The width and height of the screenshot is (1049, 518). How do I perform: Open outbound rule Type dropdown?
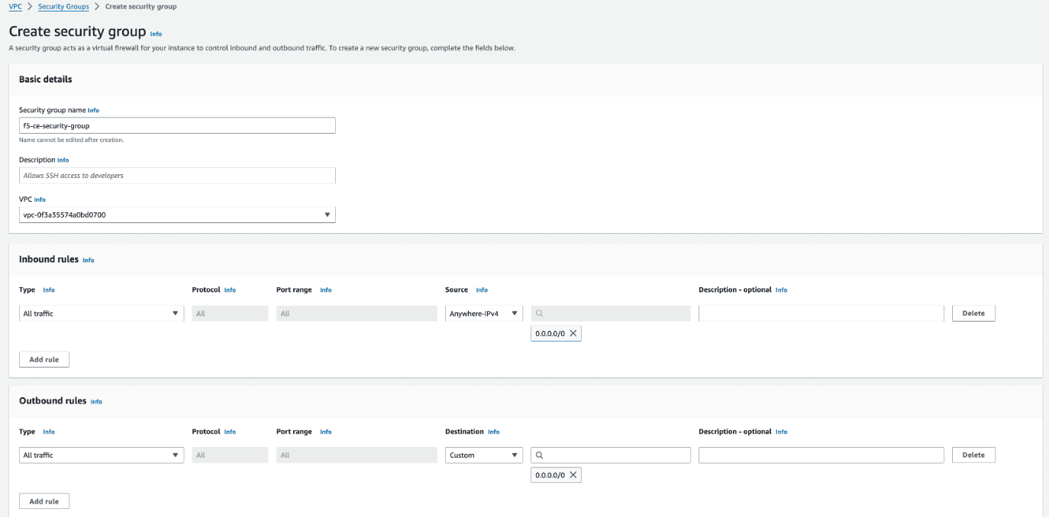pos(101,455)
